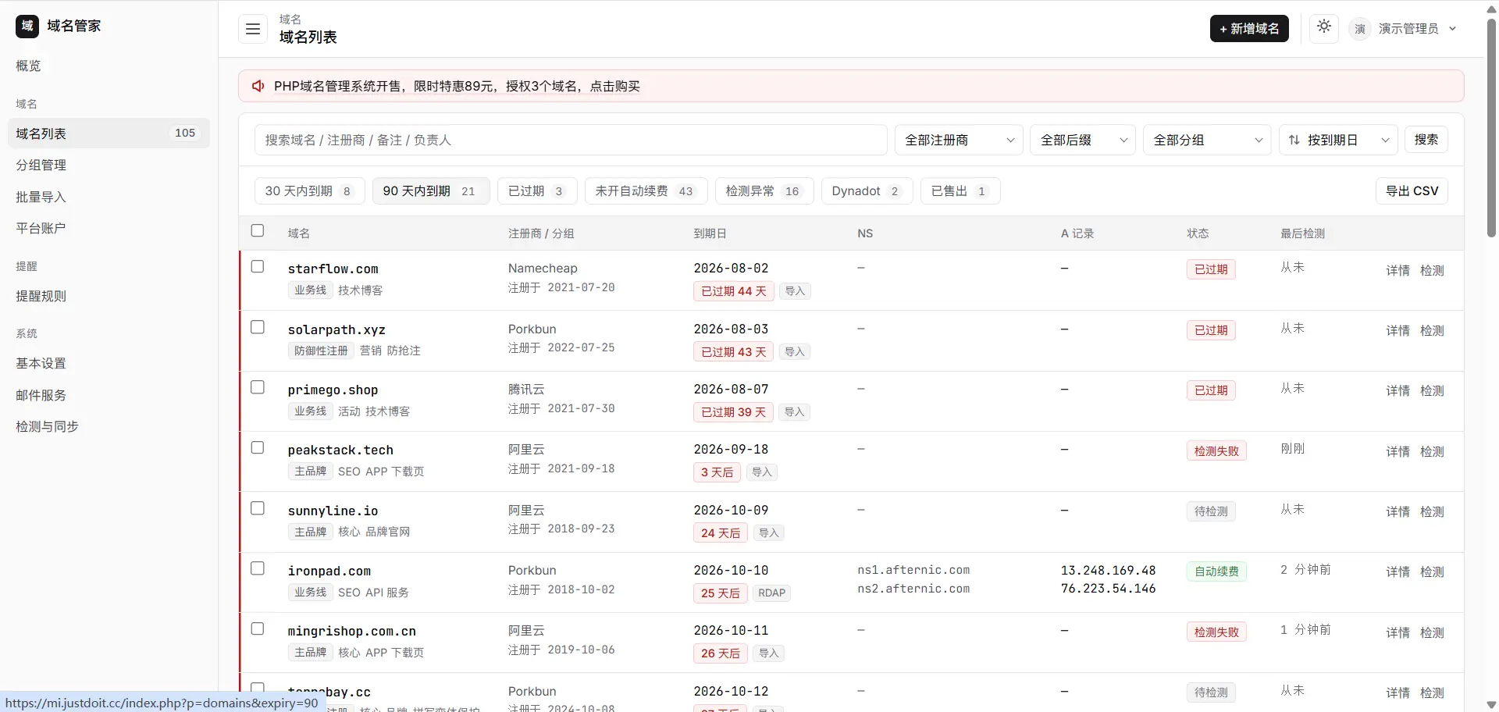Click the sort arrows icon beside 按到期日
Image resolution: width=1499 pixels, height=712 pixels.
[x=1294, y=140]
